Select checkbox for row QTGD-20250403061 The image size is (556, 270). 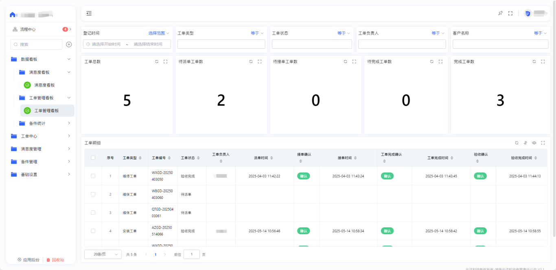(x=93, y=213)
